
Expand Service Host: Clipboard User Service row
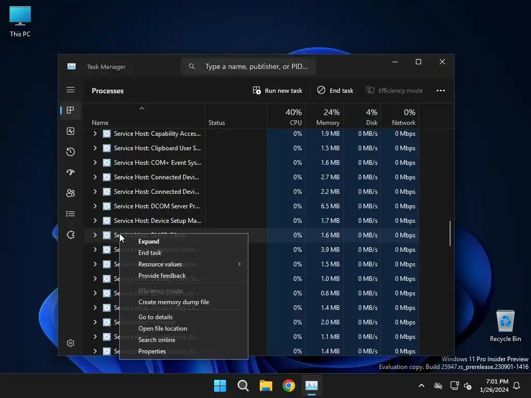(x=95, y=148)
